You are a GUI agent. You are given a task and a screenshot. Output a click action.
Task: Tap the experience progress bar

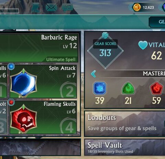point(9,11)
